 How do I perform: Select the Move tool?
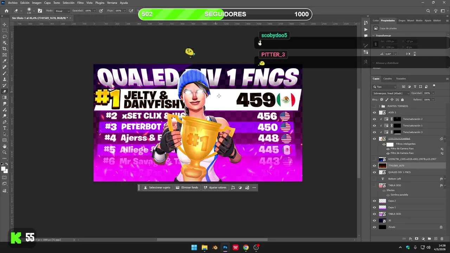pos(5,25)
